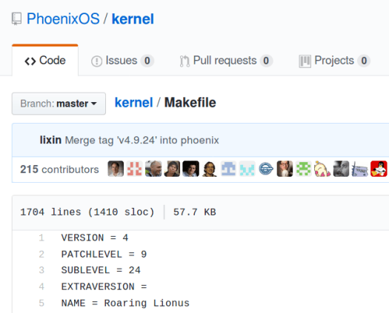Click the 215 contributors label
The image size is (389, 313).
click(59, 169)
